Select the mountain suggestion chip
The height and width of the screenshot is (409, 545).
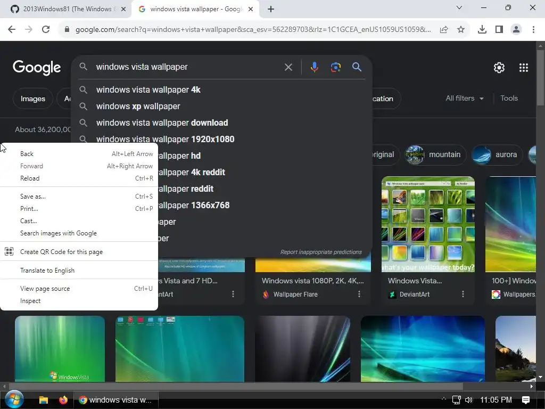(435, 154)
